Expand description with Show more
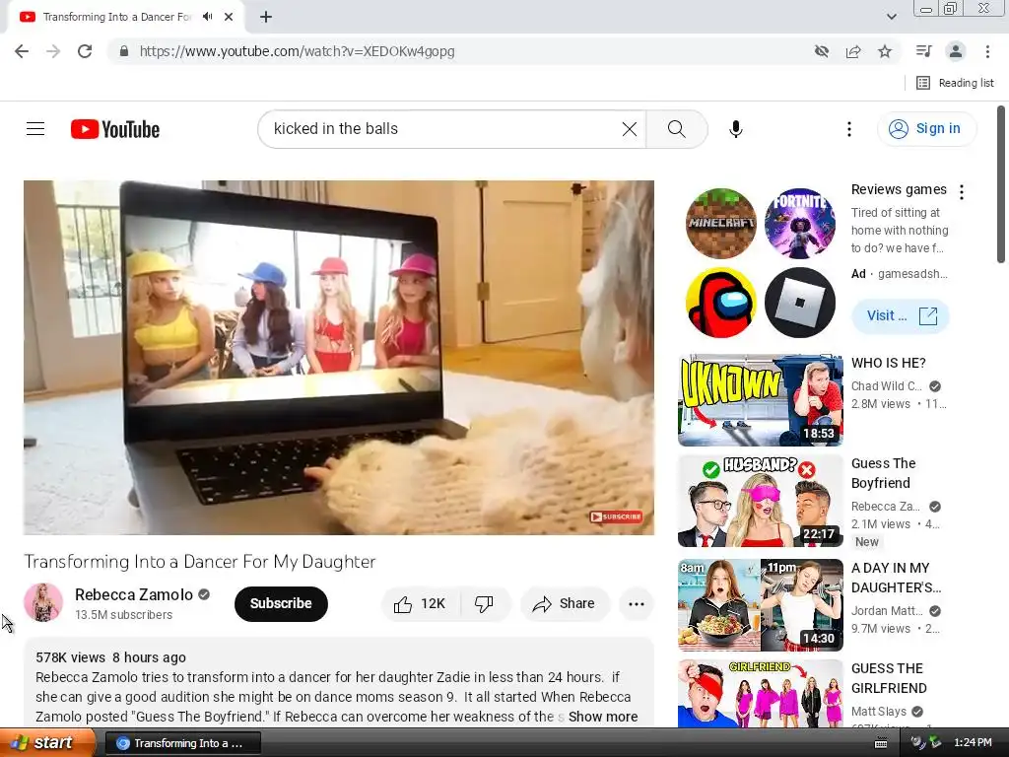The width and height of the screenshot is (1009, 757). [x=603, y=717]
